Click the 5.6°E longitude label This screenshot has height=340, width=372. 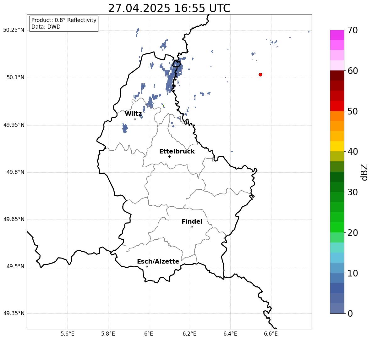click(x=68, y=334)
